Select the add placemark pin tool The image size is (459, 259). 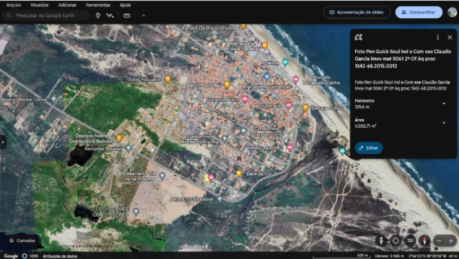point(98,15)
